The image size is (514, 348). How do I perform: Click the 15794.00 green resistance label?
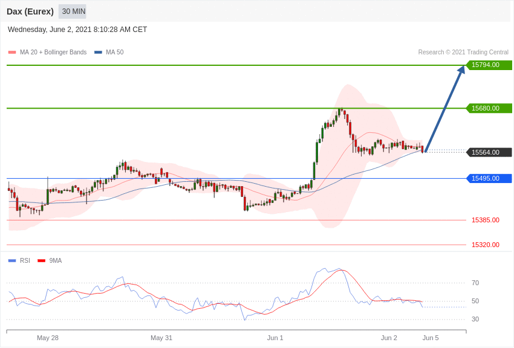click(489, 65)
